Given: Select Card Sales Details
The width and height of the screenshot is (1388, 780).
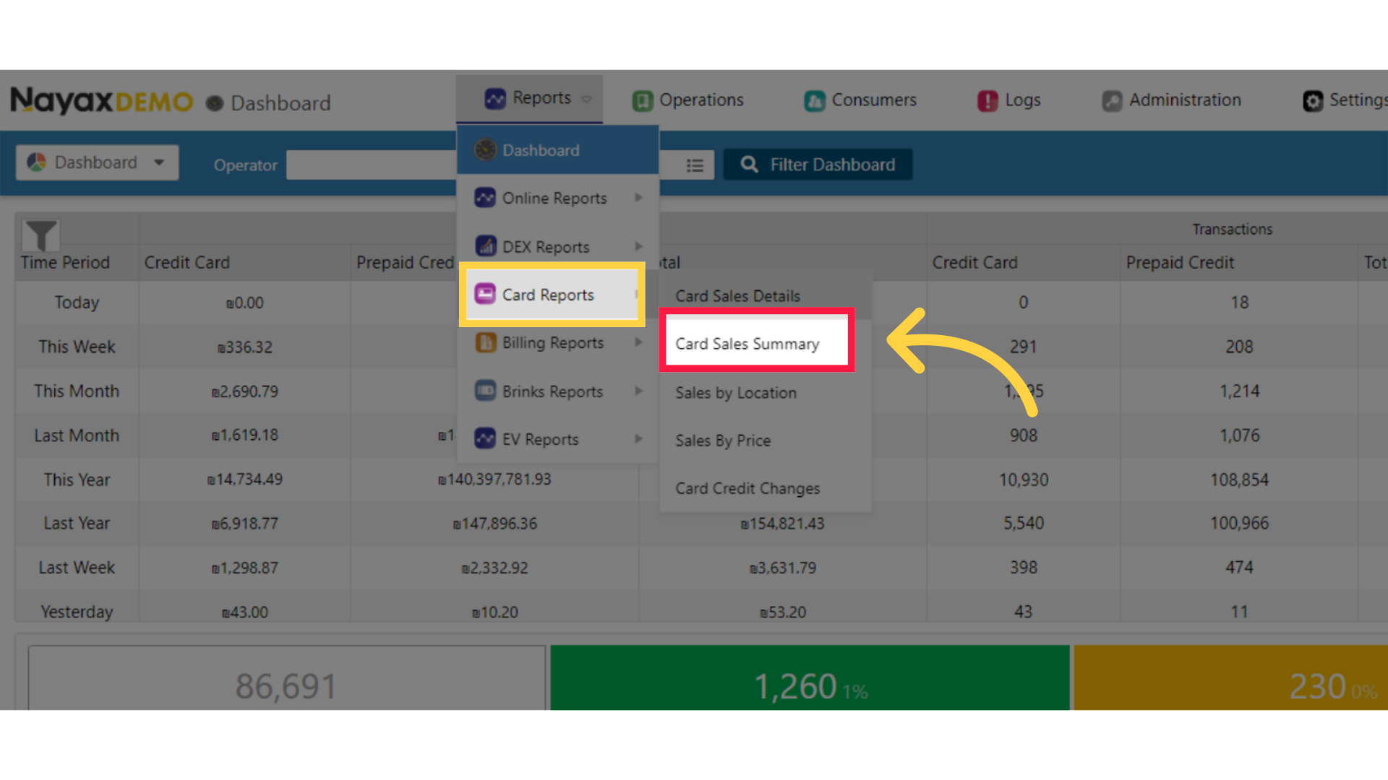Looking at the screenshot, I should 765,295.
